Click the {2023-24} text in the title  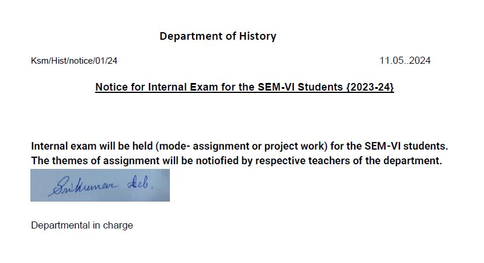click(370, 87)
